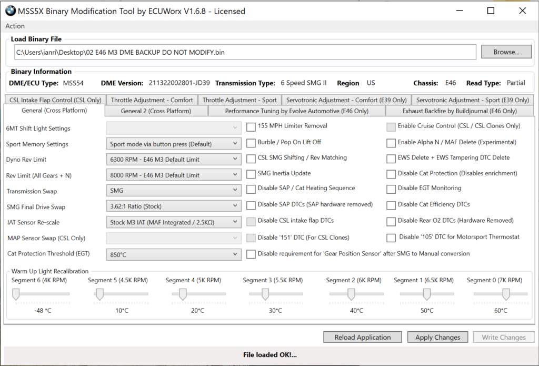The image size is (539, 366).
Task: Expand the SMG Final Drive Swap dropdown
Action: coord(174,206)
